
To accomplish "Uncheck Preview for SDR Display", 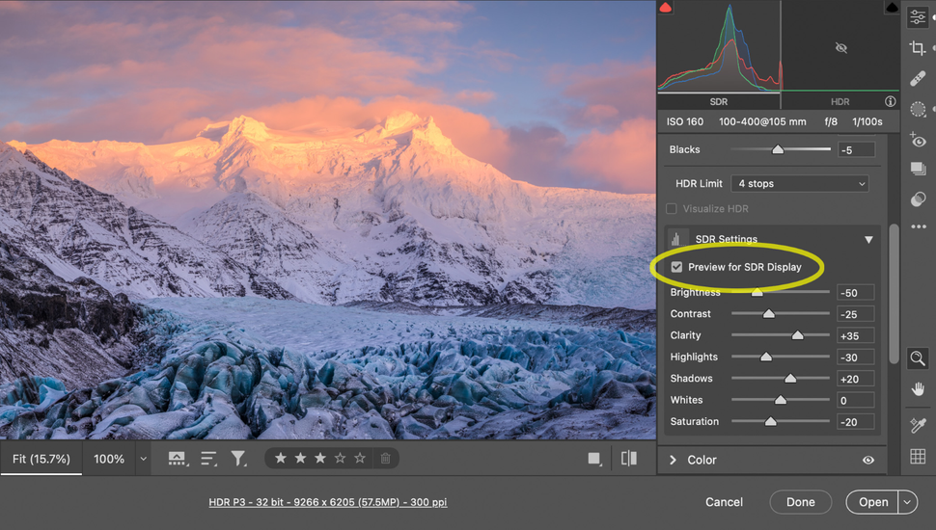I will pos(676,267).
